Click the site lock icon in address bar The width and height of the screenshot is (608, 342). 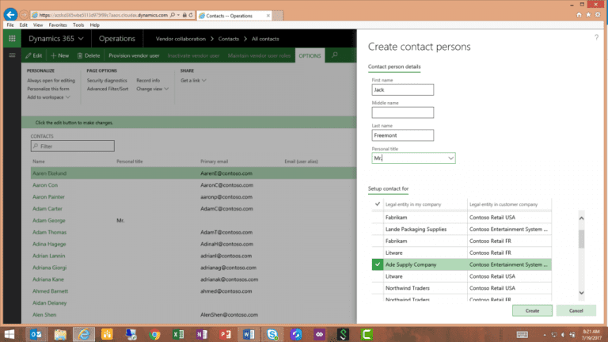click(x=184, y=15)
